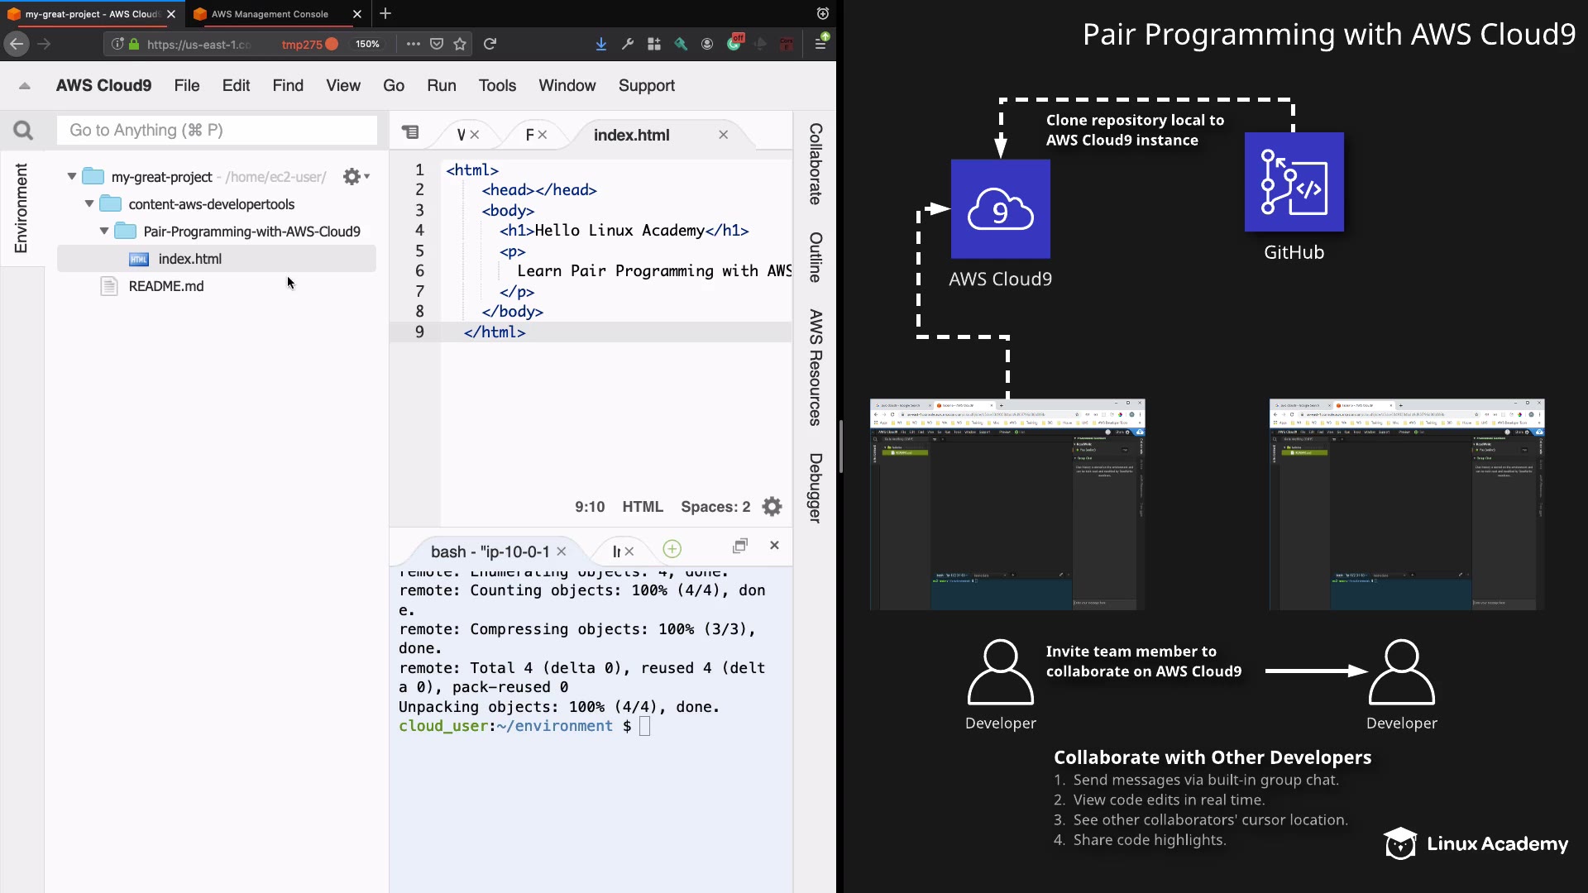Collapse the my-great-project folder

coord(72,176)
